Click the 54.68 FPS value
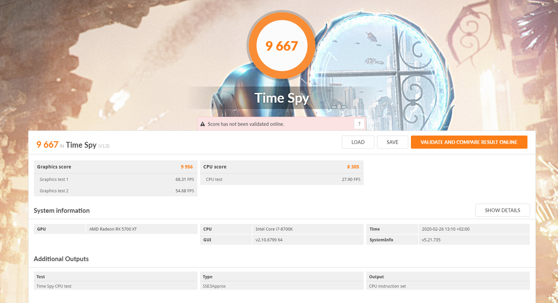558x303 pixels. (185, 191)
